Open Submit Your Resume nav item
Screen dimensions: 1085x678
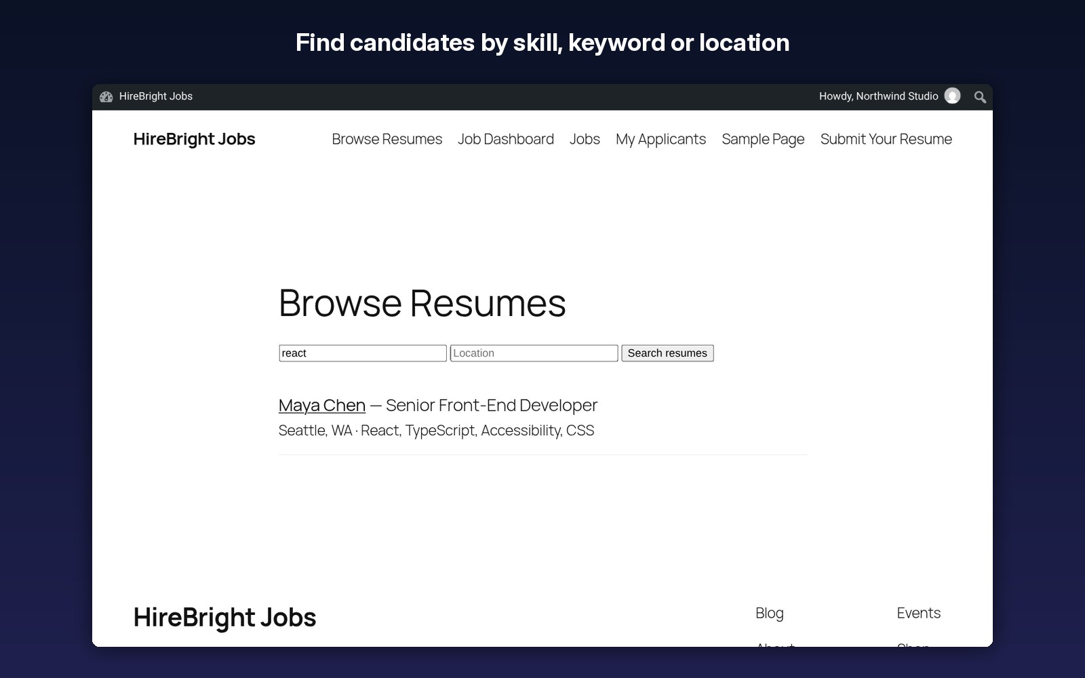pos(886,139)
